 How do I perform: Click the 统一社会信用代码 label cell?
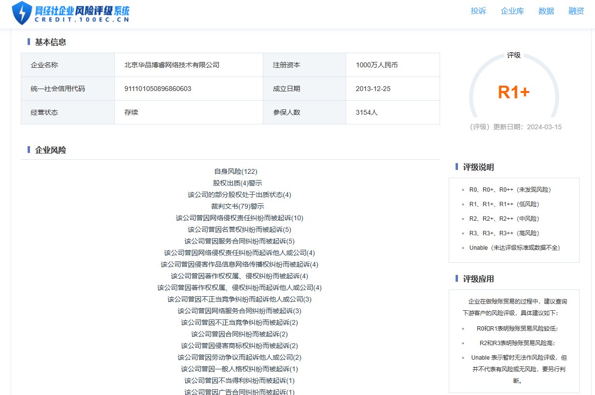pos(68,89)
